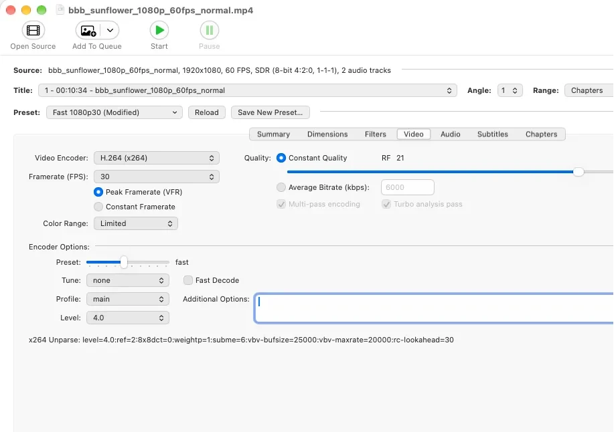The image size is (616, 432).
Task: Click the window title bbb_sunflower_1080p_60fps_normal.mp4
Action: click(161, 10)
